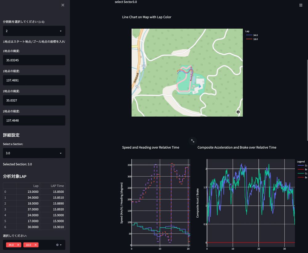Toggle Lap 18.0 in the map legend
The image size is (308, 253).
click(x=252, y=39)
